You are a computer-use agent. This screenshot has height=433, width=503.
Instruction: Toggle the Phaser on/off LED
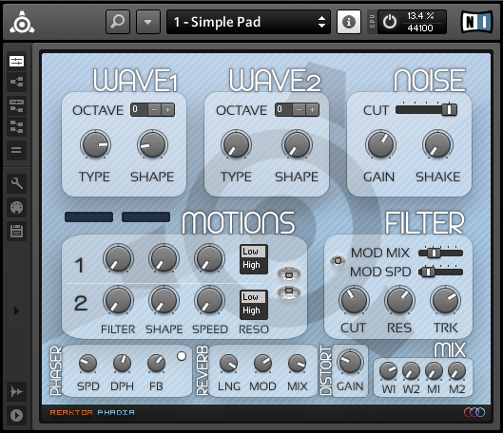(182, 356)
